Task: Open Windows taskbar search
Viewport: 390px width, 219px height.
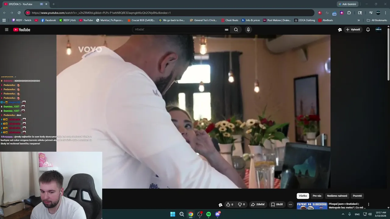Action: [182, 214]
